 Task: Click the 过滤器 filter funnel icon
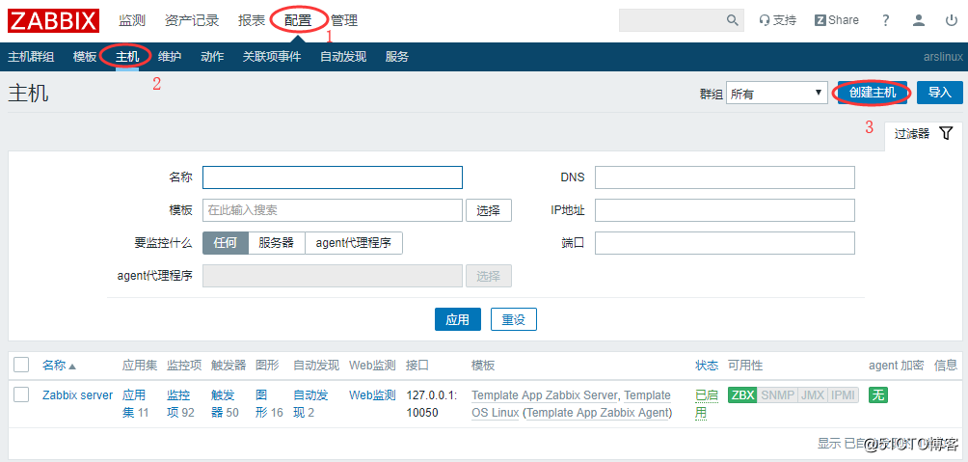tap(946, 133)
